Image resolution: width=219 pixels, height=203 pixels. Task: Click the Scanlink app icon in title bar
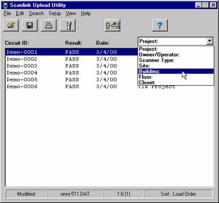click(x=6, y=5)
